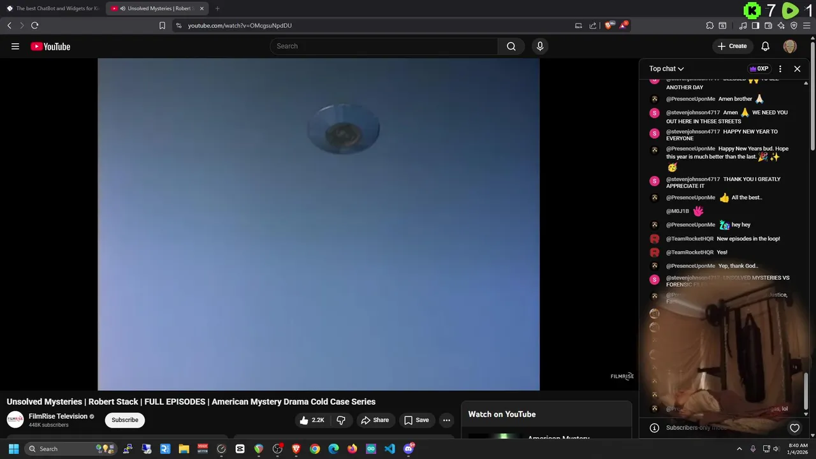Go to the YouTube home logo

(50, 46)
